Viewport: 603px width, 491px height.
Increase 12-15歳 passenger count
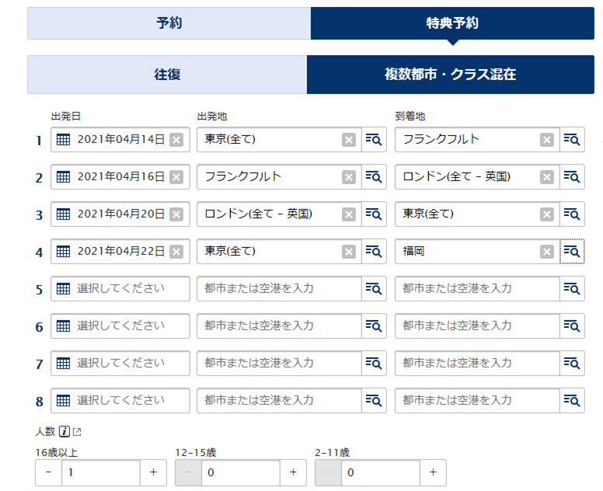293,472
